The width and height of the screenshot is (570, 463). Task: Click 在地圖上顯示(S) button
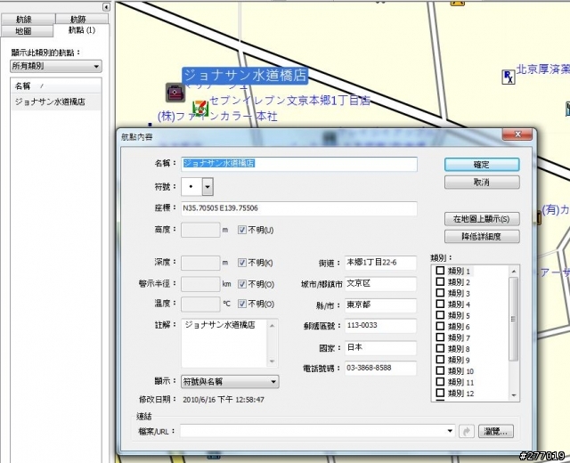coord(482,219)
